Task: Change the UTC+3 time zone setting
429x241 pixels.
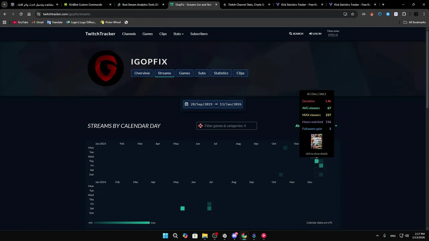Action: click(333, 35)
